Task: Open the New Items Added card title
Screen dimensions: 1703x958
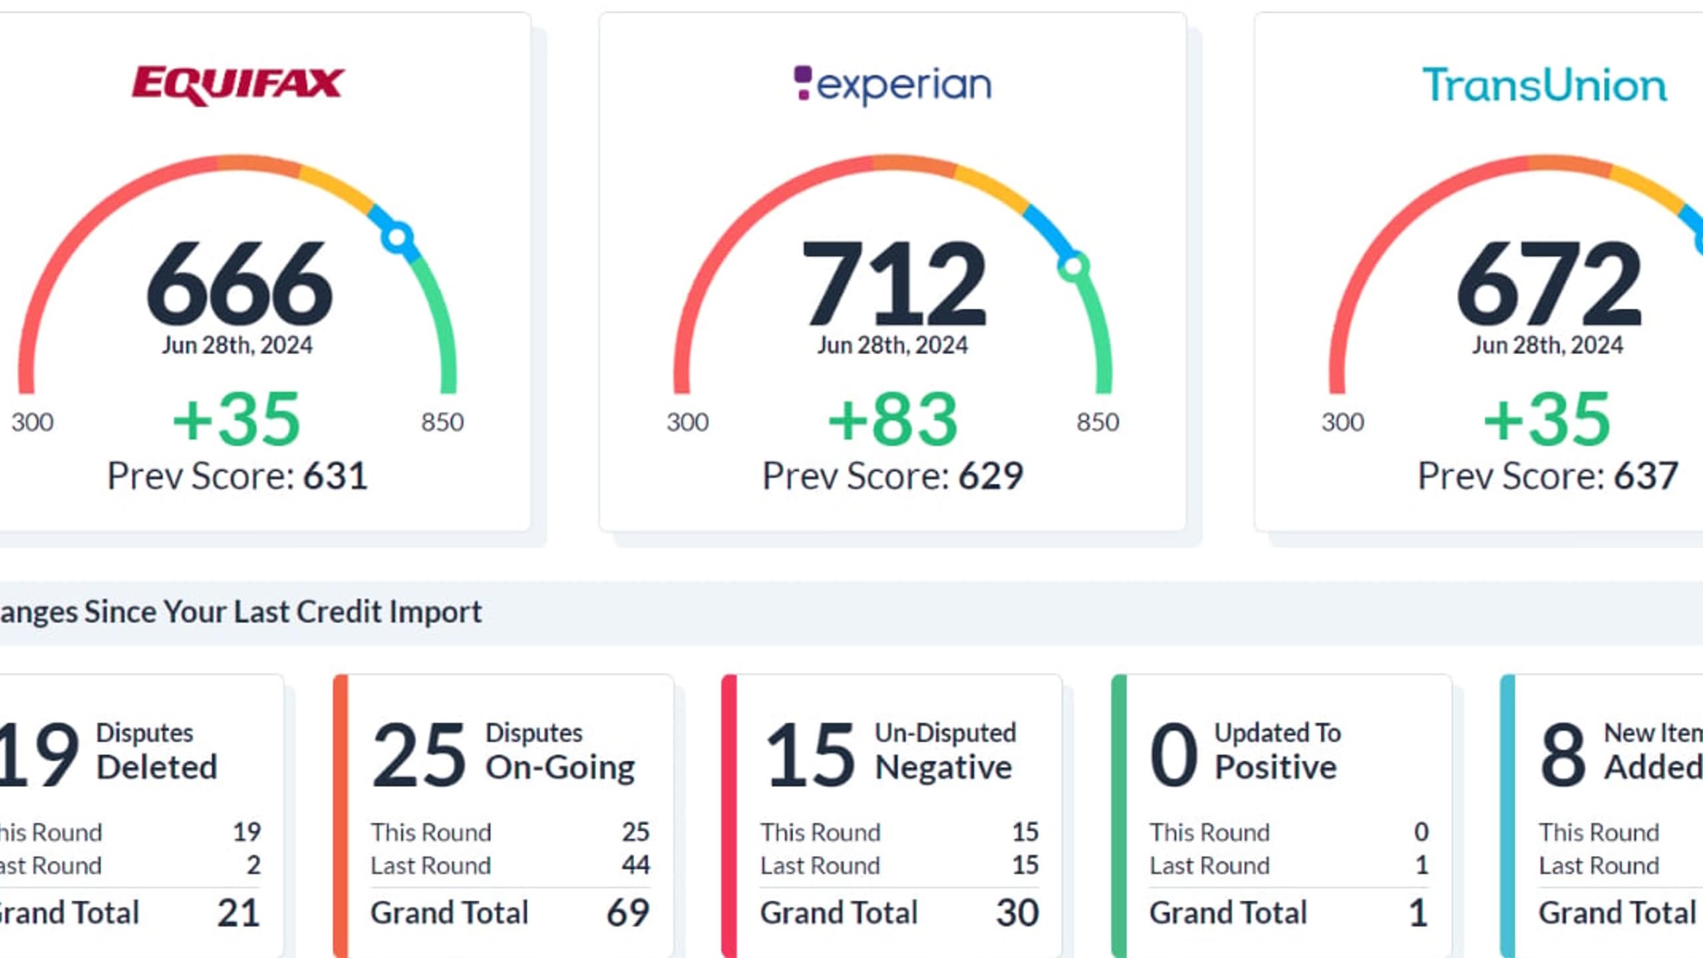Action: tap(1654, 752)
